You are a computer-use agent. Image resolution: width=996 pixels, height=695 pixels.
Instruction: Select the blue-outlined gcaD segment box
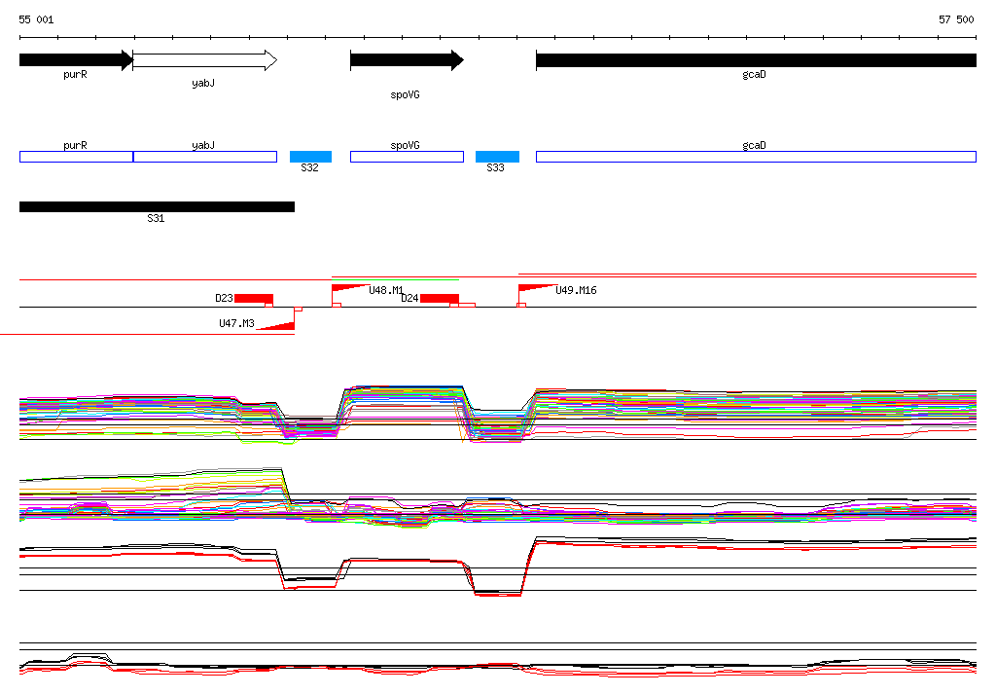[x=756, y=157]
